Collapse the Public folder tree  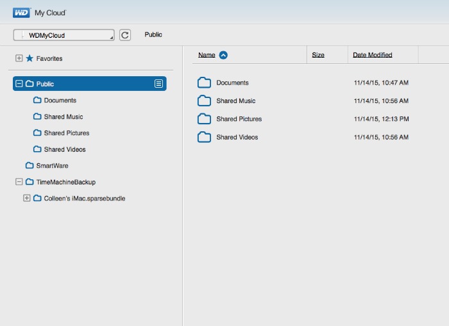coord(19,84)
